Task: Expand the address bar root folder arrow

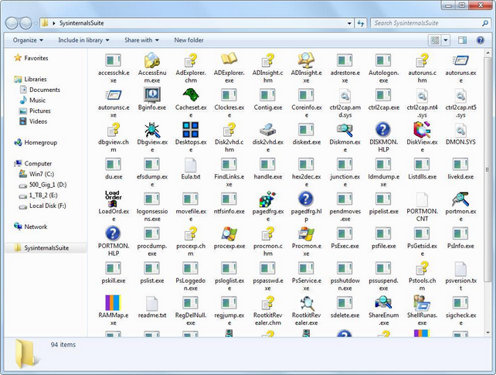Action: coord(54,23)
